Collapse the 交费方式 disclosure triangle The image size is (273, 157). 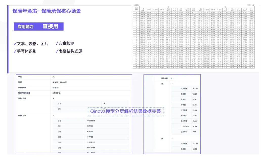point(54,116)
